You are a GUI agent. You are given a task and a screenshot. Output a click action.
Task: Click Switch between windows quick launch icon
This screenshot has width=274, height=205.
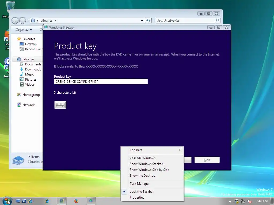tap(24, 201)
